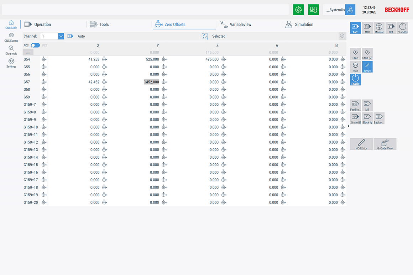Click the G57 row activation icon

coord(44,82)
